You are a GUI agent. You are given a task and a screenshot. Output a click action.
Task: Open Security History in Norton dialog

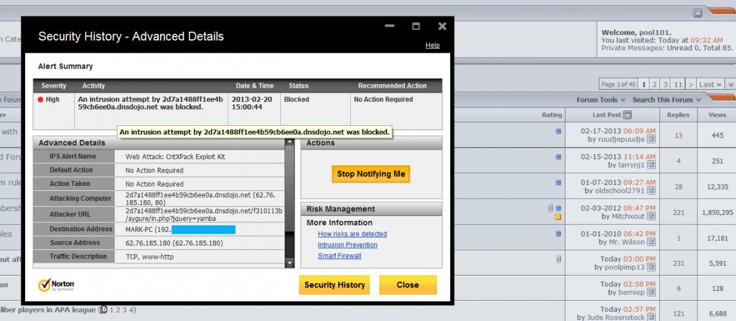click(x=334, y=285)
